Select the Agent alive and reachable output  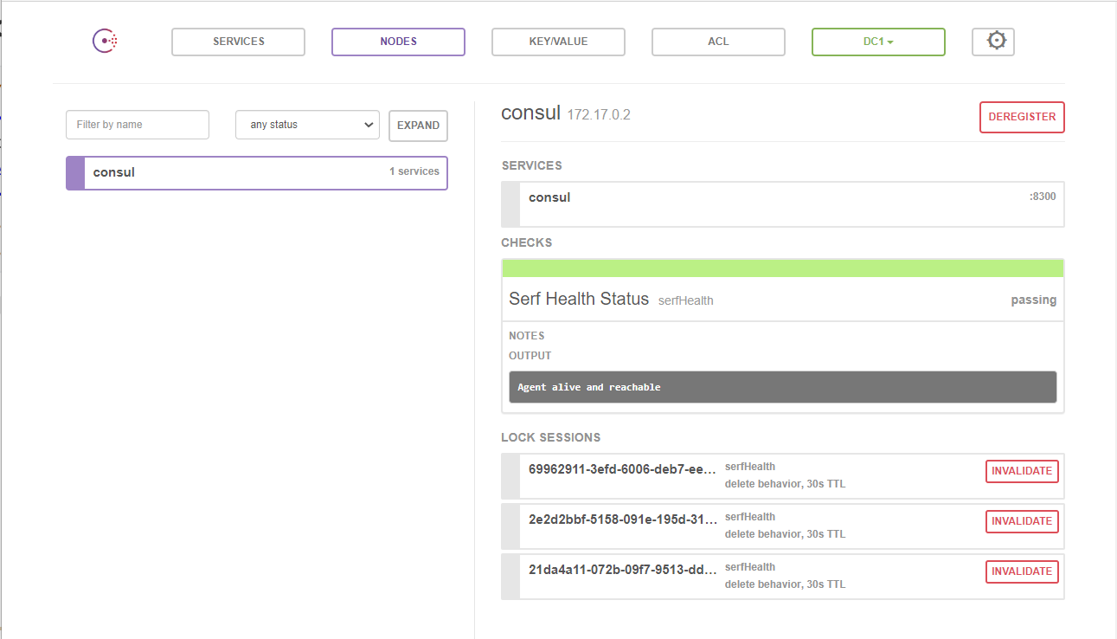(x=783, y=387)
